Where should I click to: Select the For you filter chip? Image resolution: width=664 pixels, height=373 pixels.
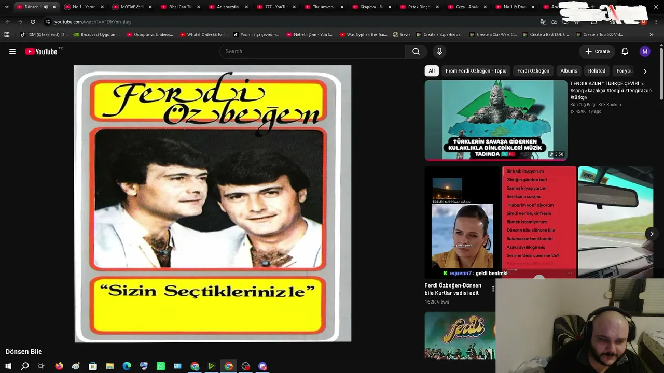(625, 71)
